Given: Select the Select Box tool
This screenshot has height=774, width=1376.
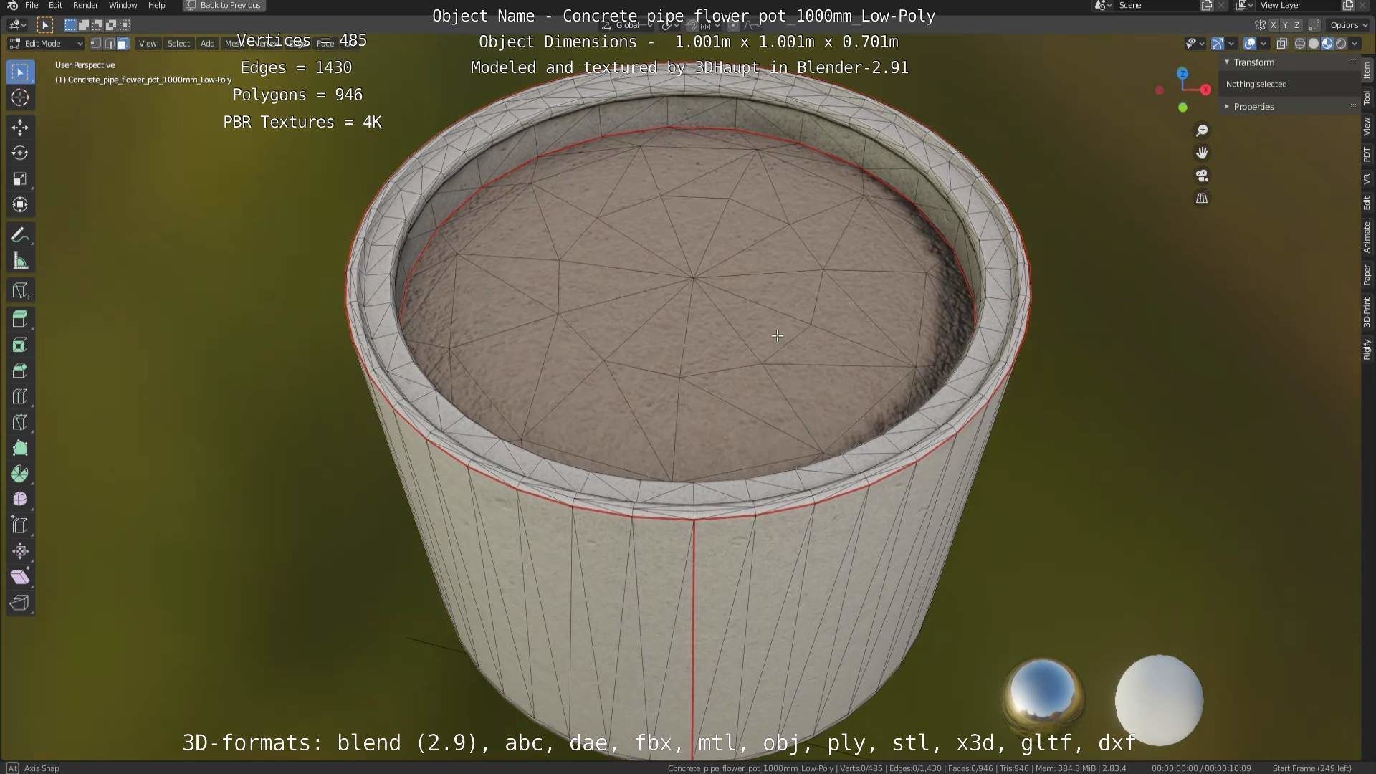Looking at the screenshot, I should (20, 72).
